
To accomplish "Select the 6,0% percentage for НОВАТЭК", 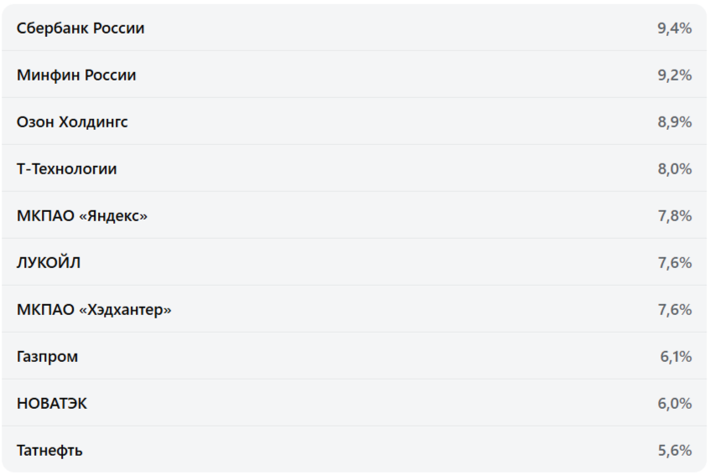I will coord(675,404).
